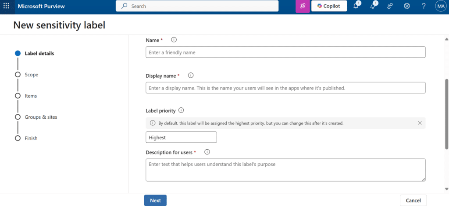Open the notifications bell icon
The image size is (449, 206).
point(356,6)
